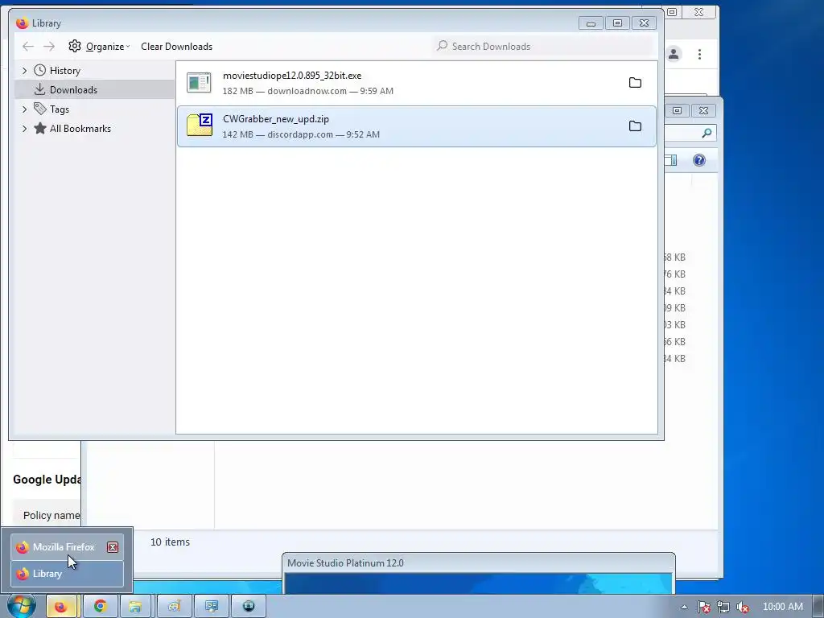Screen dimensions: 824x618
Task: Select History in the sidebar
Action: [x=64, y=71]
